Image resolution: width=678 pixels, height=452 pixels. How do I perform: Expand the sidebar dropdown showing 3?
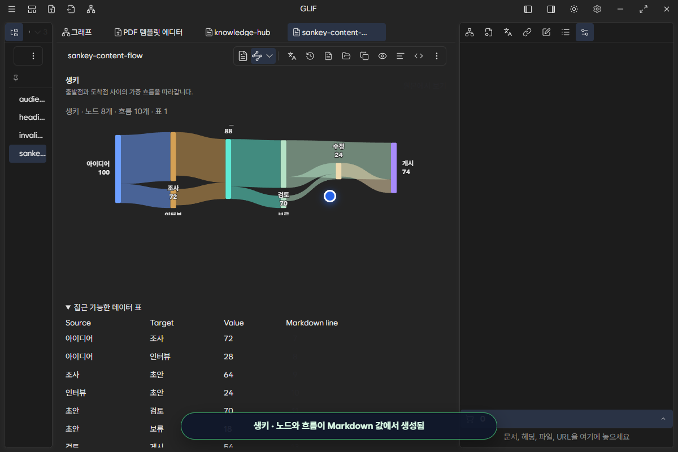tap(40, 32)
